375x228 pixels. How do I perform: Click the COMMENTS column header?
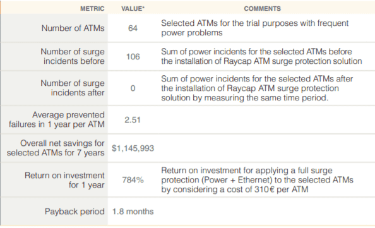click(x=263, y=9)
